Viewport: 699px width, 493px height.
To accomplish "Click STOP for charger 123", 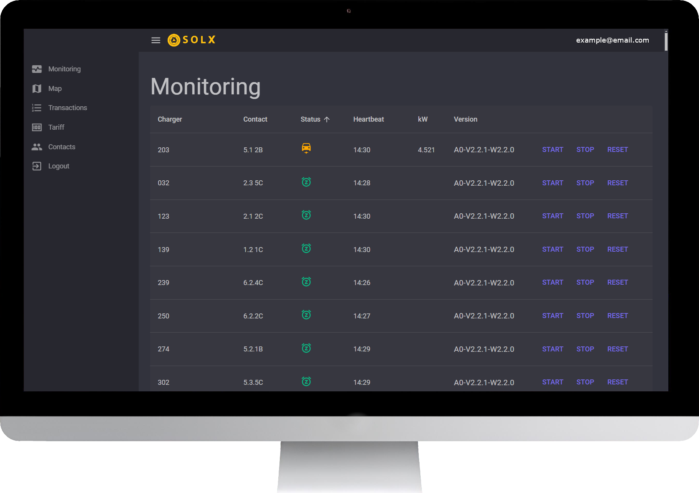I will 585,216.
